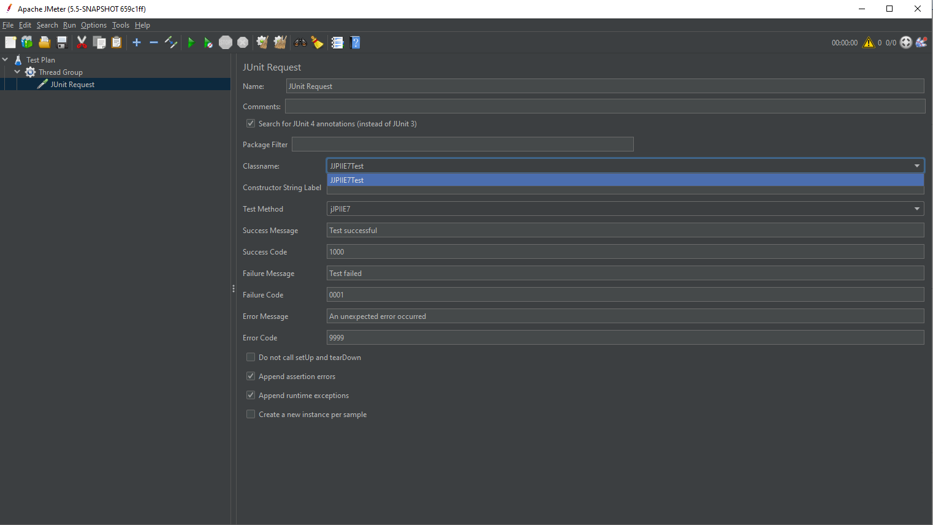Image resolution: width=933 pixels, height=525 pixels.
Task: Expand all nodes with plus icon
Action: point(137,42)
